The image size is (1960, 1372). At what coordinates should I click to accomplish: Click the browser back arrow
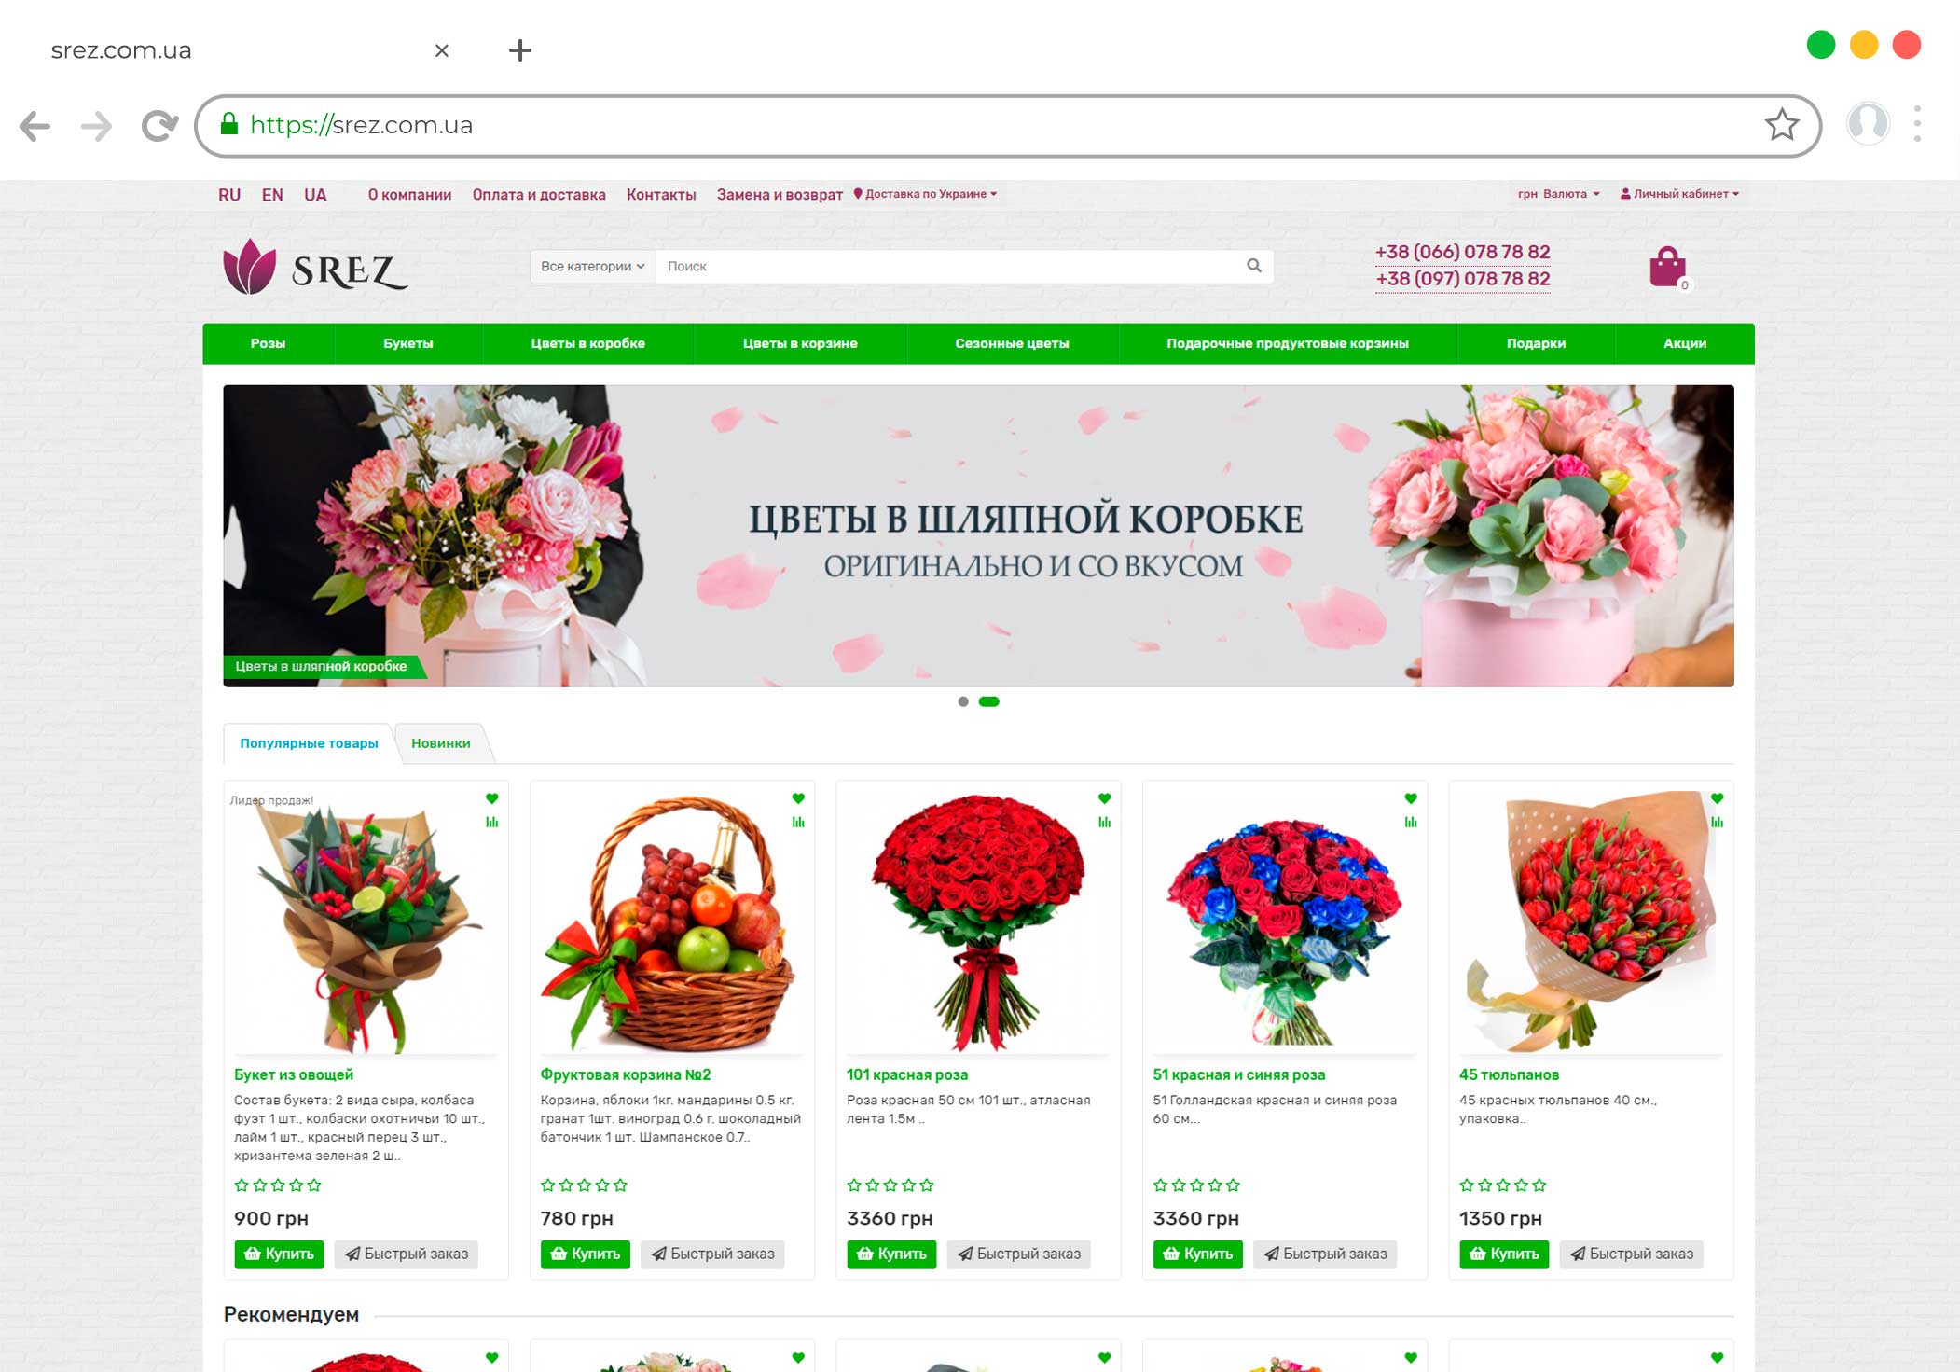point(35,125)
